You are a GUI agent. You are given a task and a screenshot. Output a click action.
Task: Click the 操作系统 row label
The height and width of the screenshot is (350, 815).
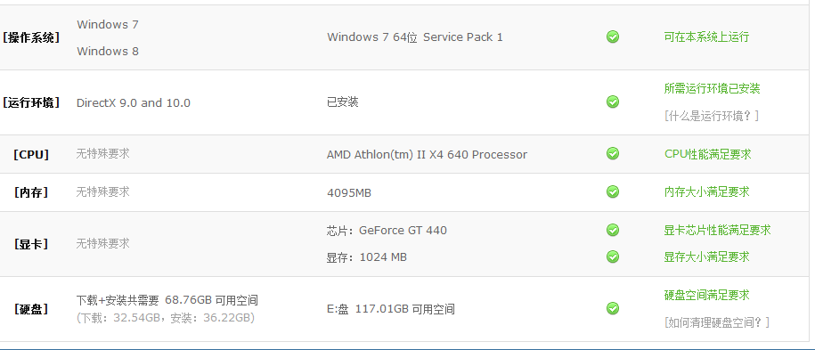[31, 37]
